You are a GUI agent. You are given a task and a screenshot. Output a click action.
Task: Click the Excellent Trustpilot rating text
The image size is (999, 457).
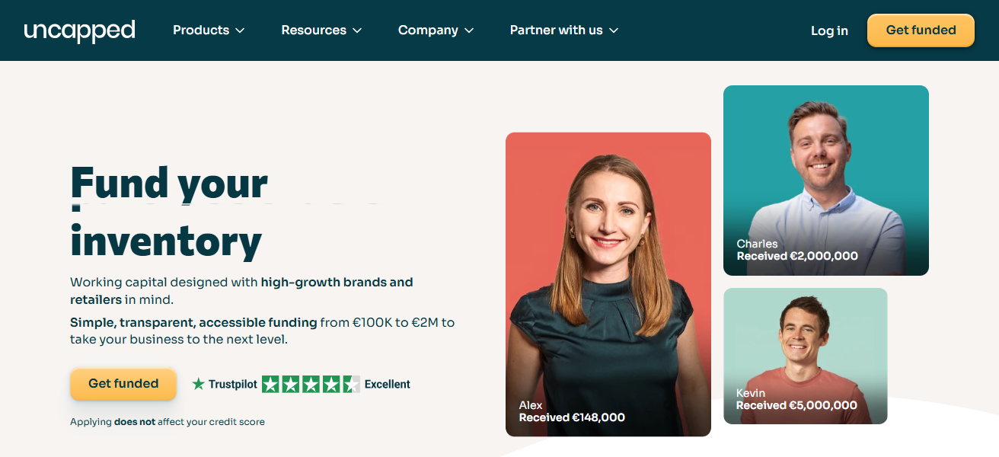click(x=388, y=385)
